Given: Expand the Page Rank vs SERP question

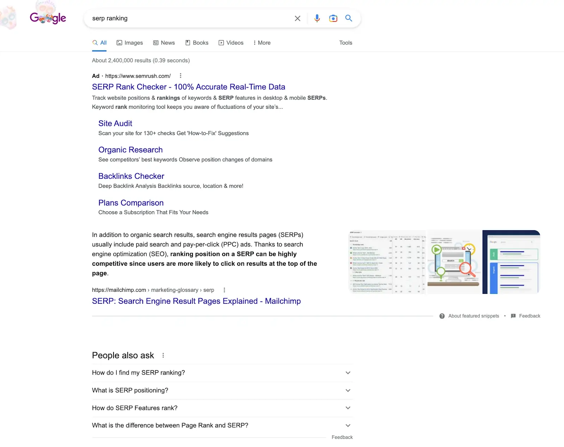Looking at the screenshot, I should 348,426.
